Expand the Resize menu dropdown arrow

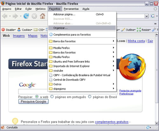pyautogui.click(x=150, y=30)
